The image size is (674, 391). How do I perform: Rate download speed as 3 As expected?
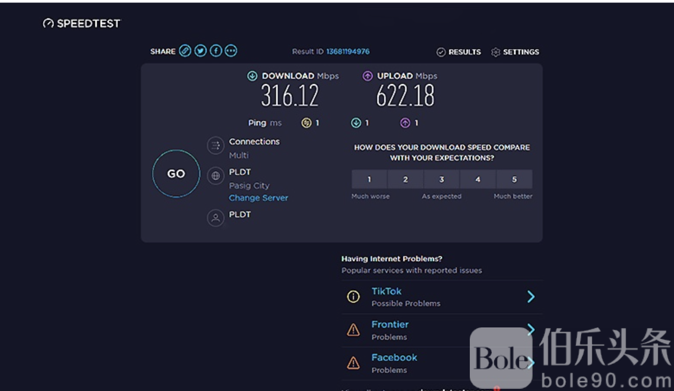442,179
